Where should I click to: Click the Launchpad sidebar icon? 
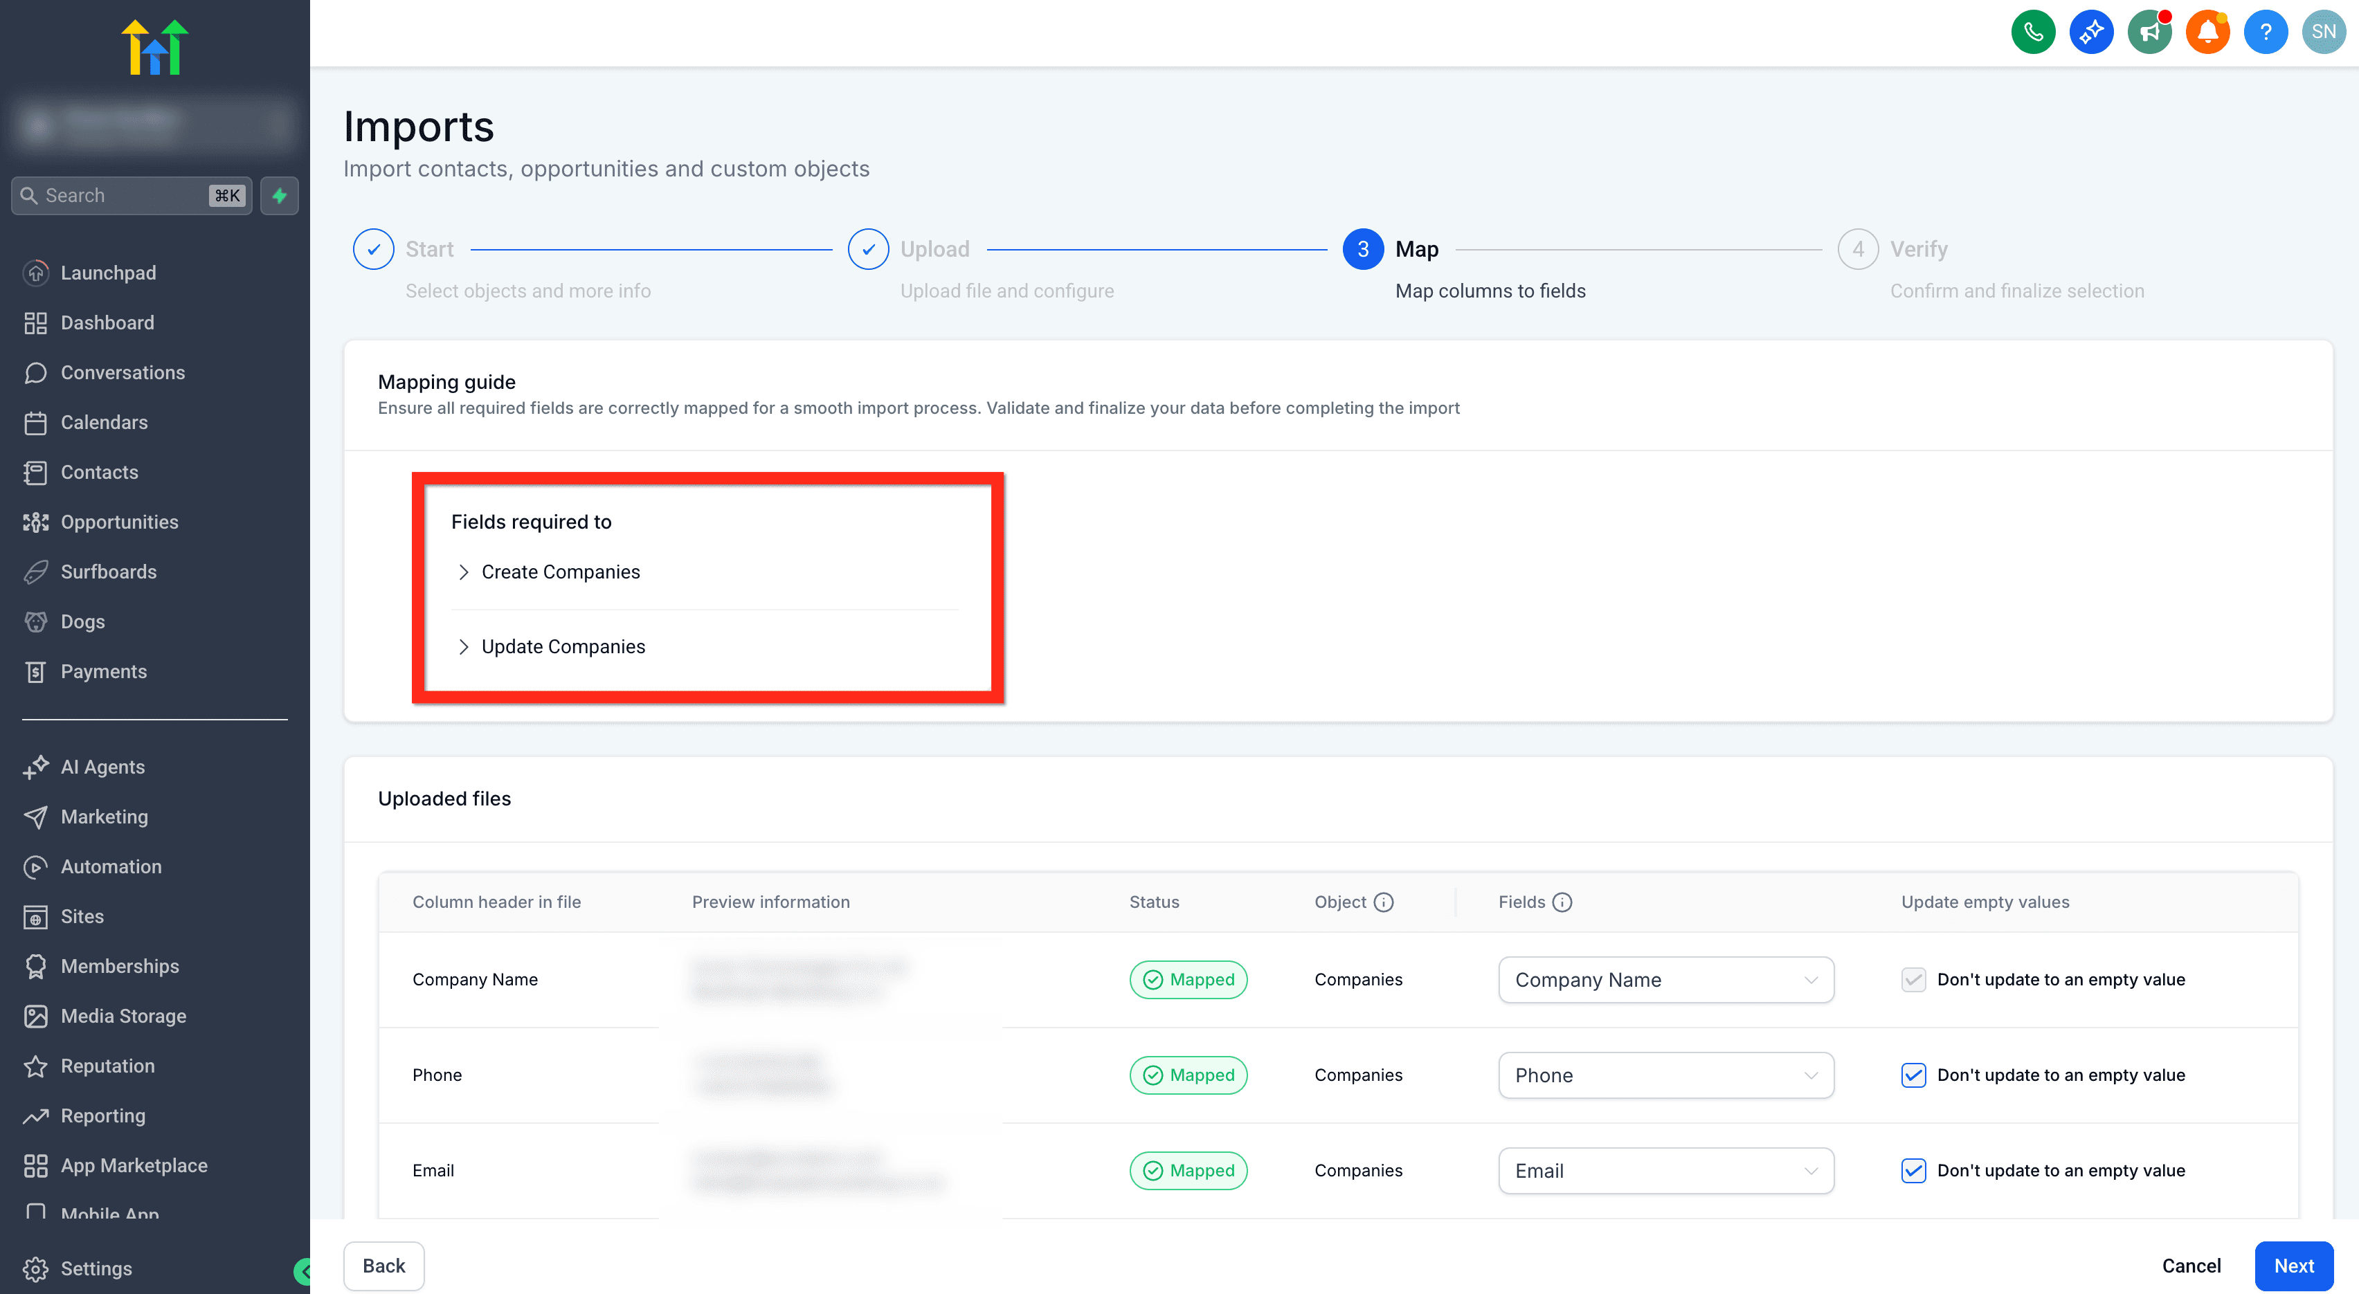coord(36,273)
